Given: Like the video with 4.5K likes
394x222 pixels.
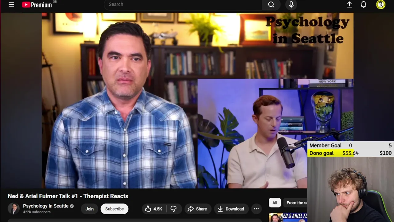Looking at the screenshot, I should click(x=154, y=209).
